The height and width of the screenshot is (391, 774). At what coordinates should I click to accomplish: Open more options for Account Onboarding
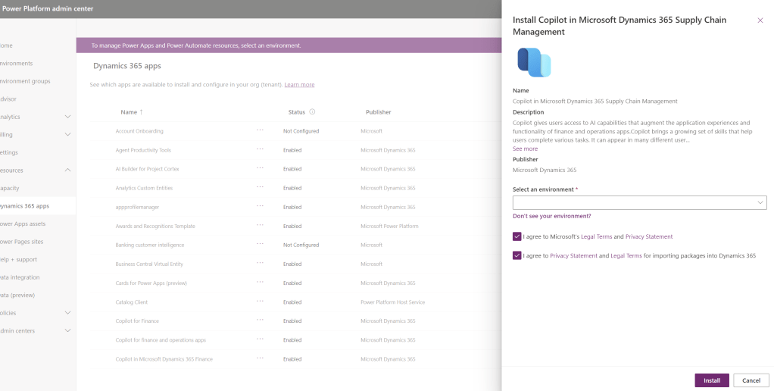260,130
